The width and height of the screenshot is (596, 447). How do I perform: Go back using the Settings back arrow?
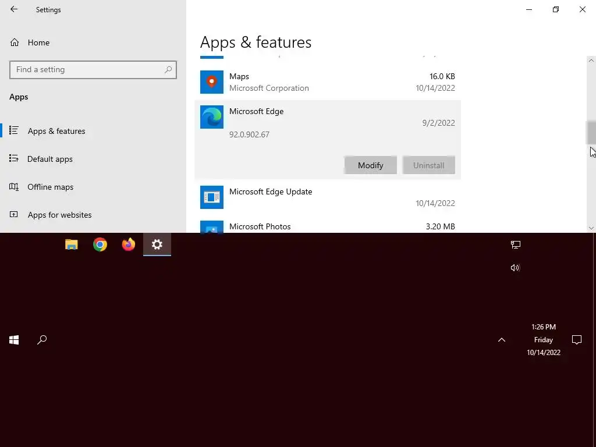[14, 9]
